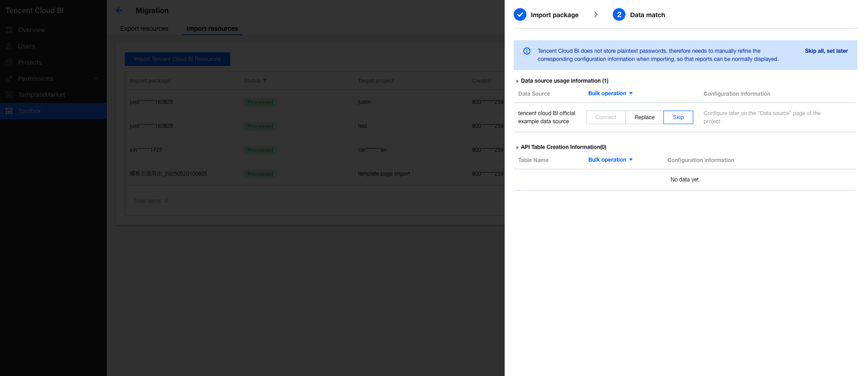The width and height of the screenshot is (866, 376).
Task: Click the Toolbox icon in sidebar
Action: pos(9,111)
